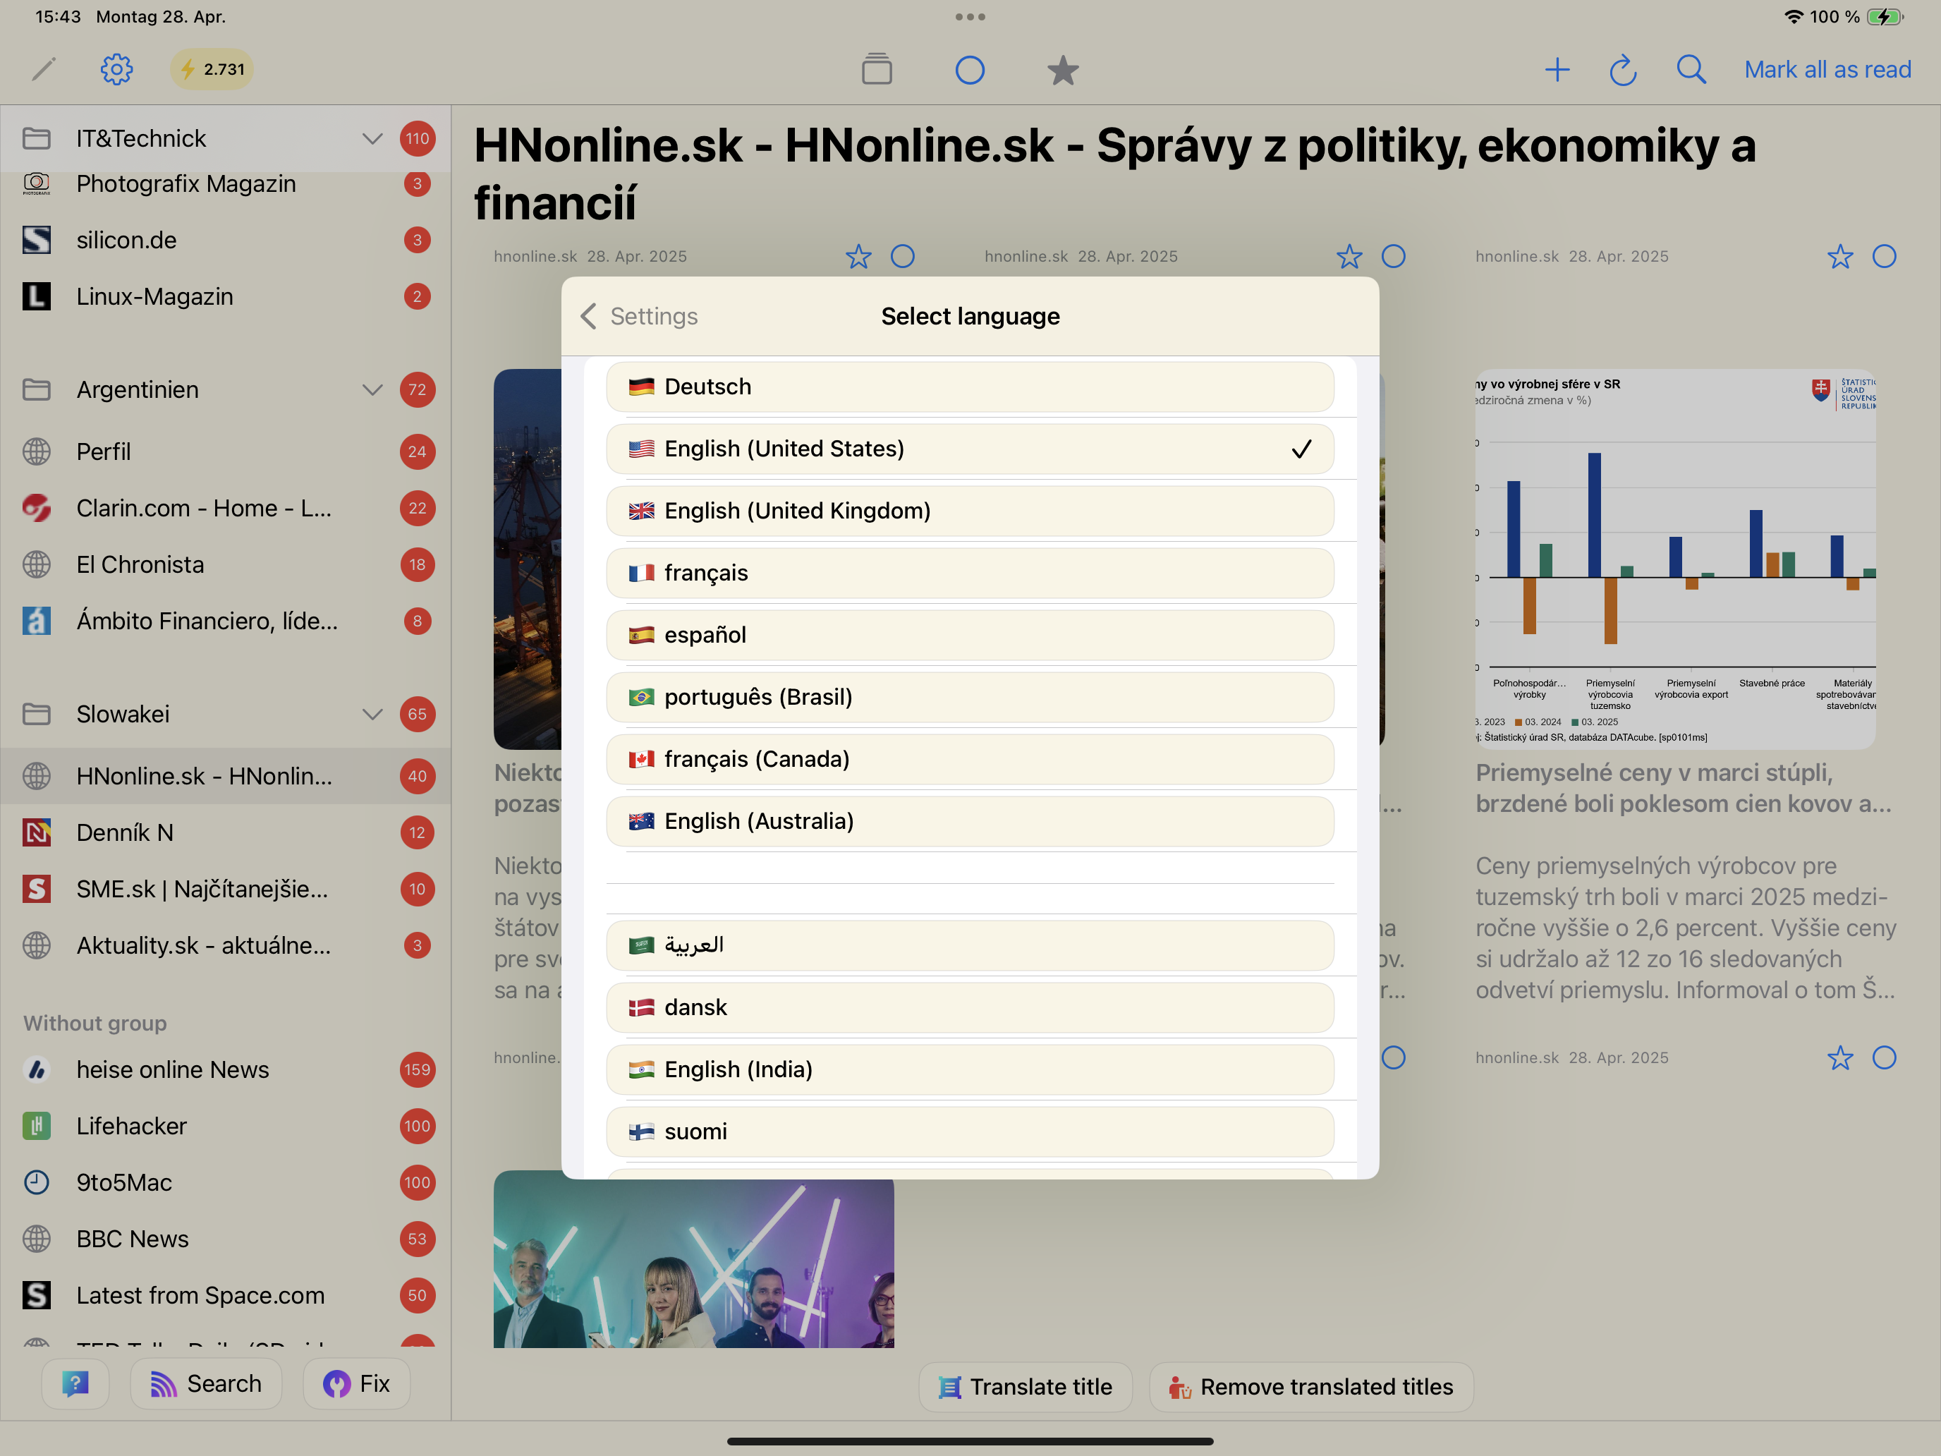
Task: Open Photografix Magazin feed
Action: [x=226, y=184]
